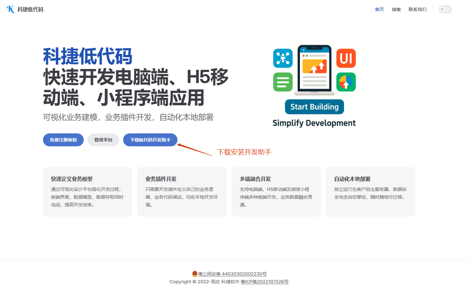The image size is (469, 291).
Task: Open the 粤ICP备2022107526号 link
Action: point(264,282)
